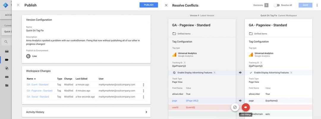Click {{vpvName}} value in Current Workspace
This screenshot has width=321, height=119.
tap(271, 101)
